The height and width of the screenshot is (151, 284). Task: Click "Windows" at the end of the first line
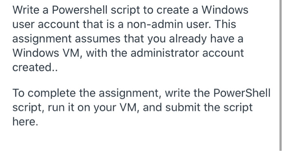(x=225, y=10)
